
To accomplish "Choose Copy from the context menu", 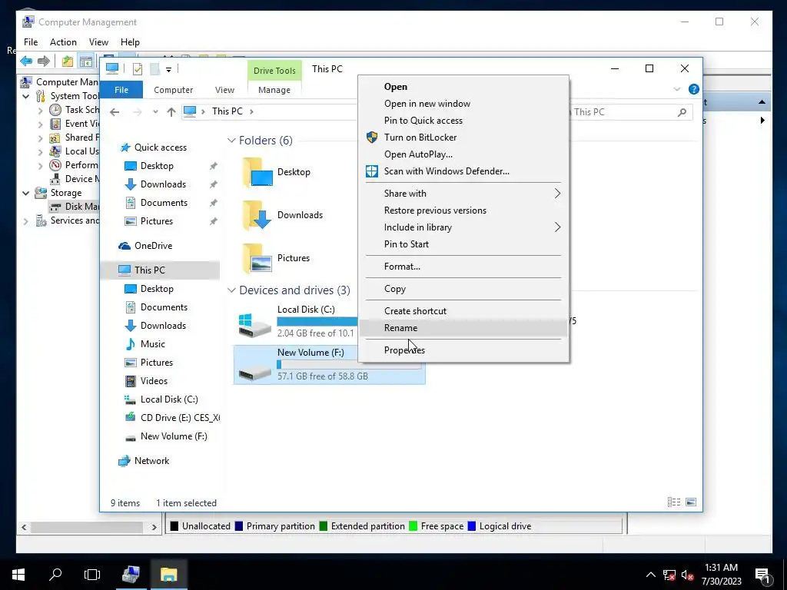I will pos(463,289).
